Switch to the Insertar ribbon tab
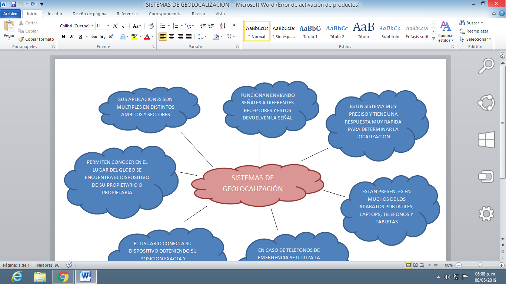The image size is (506, 284). 55,14
